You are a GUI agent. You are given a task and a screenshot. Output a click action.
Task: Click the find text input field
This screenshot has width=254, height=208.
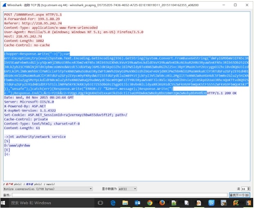pyautogui.click(x=120, y=195)
